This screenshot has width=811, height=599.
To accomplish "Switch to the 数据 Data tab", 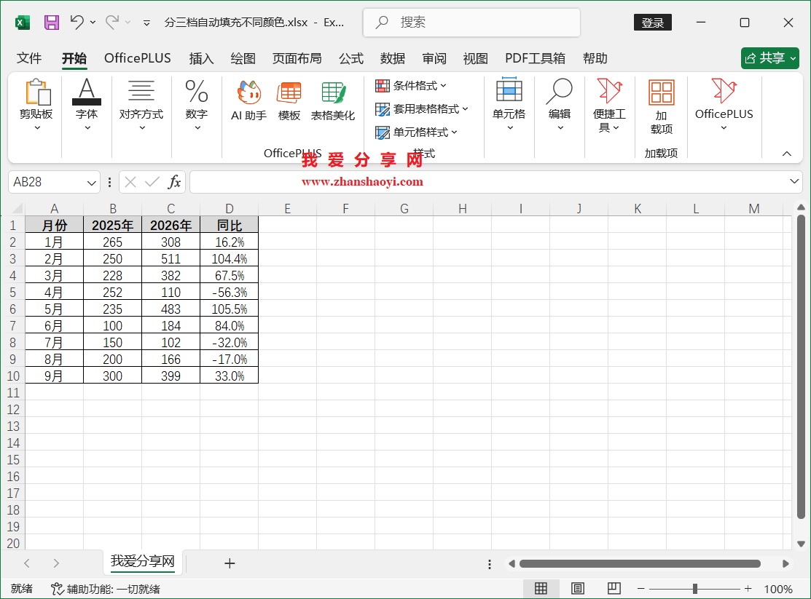I will coord(393,58).
